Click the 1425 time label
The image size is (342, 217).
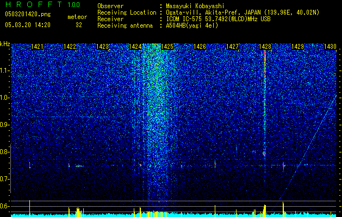tap(167, 46)
